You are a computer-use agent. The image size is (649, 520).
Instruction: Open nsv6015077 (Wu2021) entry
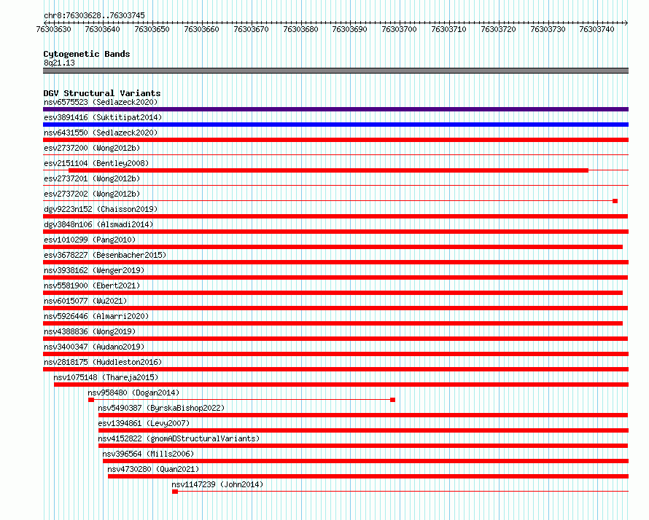pyautogui.click(x=85, y=301)
